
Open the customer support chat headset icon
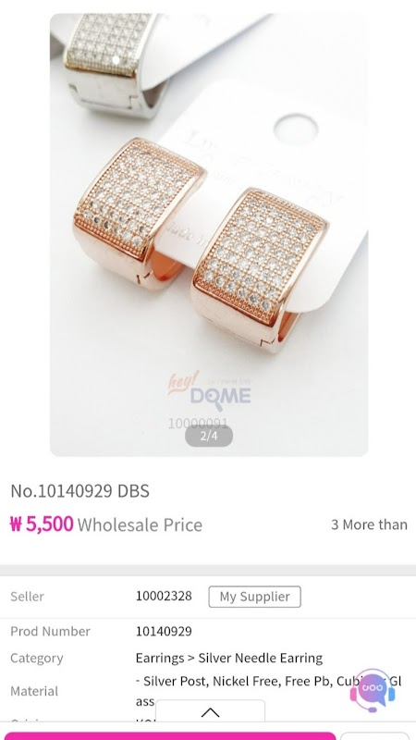[373, 690]
